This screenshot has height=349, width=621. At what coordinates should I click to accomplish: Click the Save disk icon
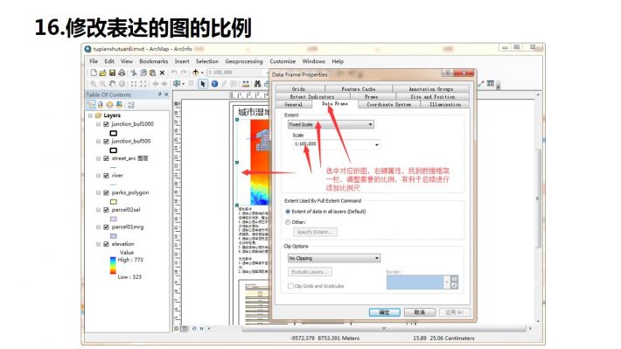point(112,73)
